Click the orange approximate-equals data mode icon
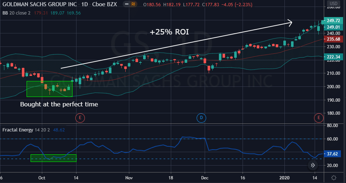The image size is (346, 183). 133,4
